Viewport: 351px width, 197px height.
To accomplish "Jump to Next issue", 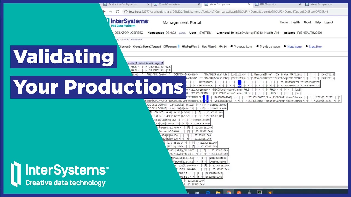I will click(293, 47).
